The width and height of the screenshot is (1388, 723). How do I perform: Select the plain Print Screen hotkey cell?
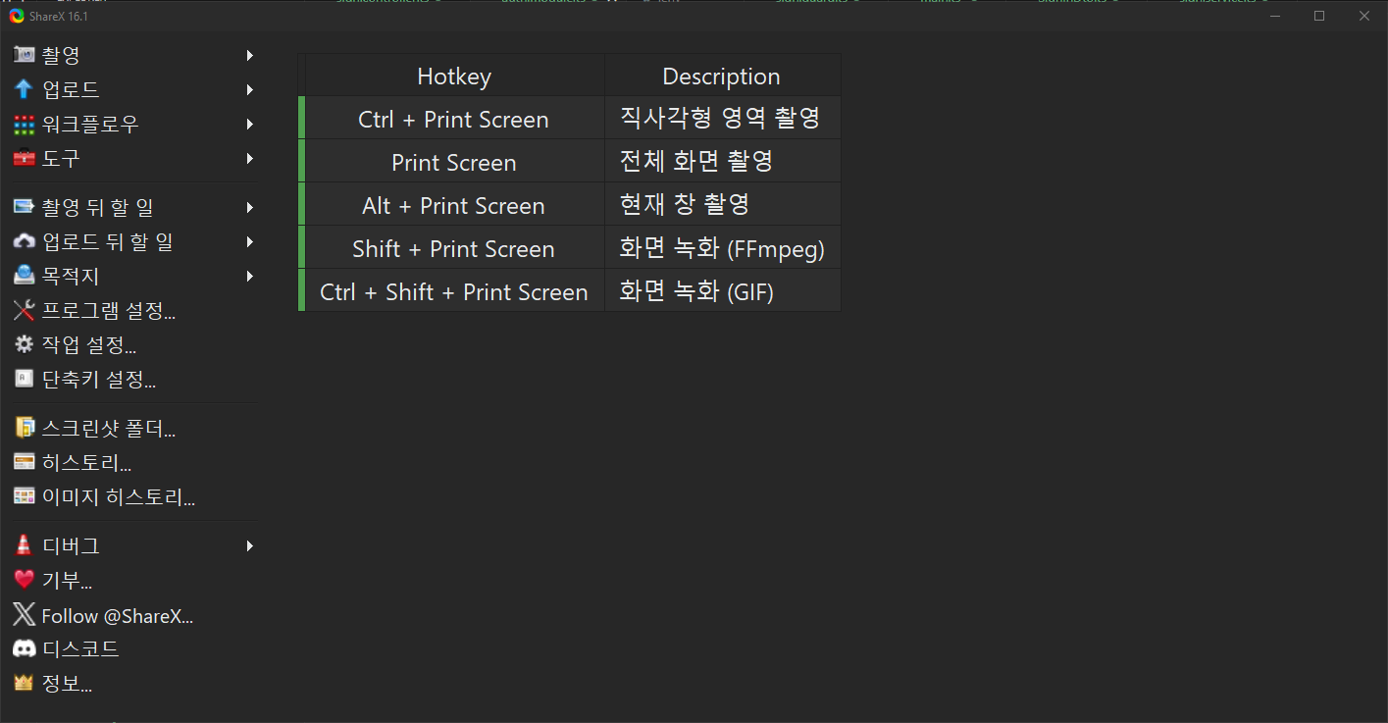click(454, 162)
